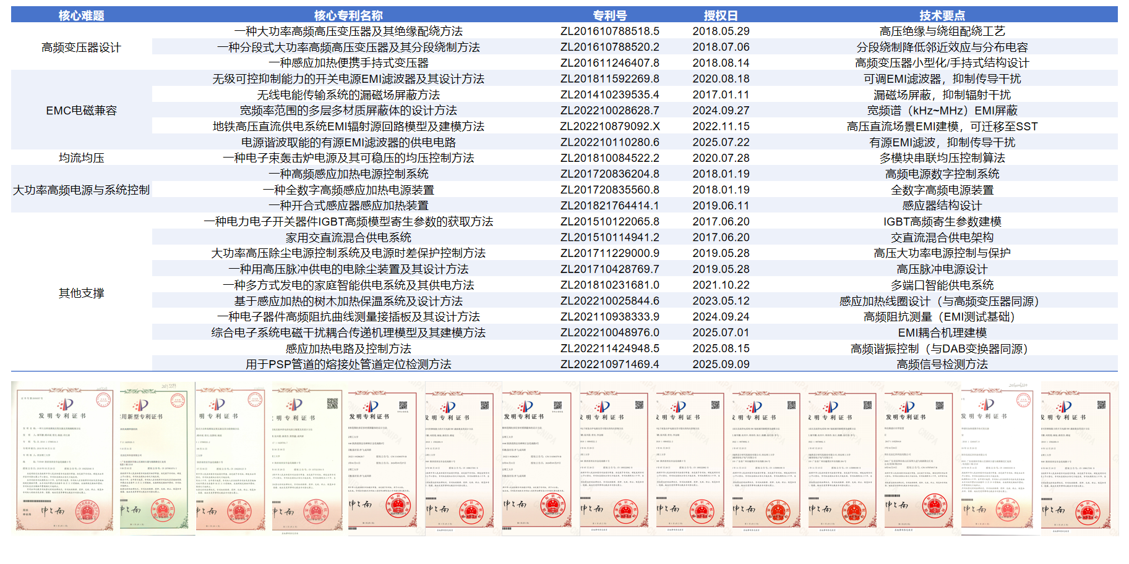Screen dimensions: 1129x564
Task: Click grant date 2018.05.29
Action: click(x=721, y=32)
